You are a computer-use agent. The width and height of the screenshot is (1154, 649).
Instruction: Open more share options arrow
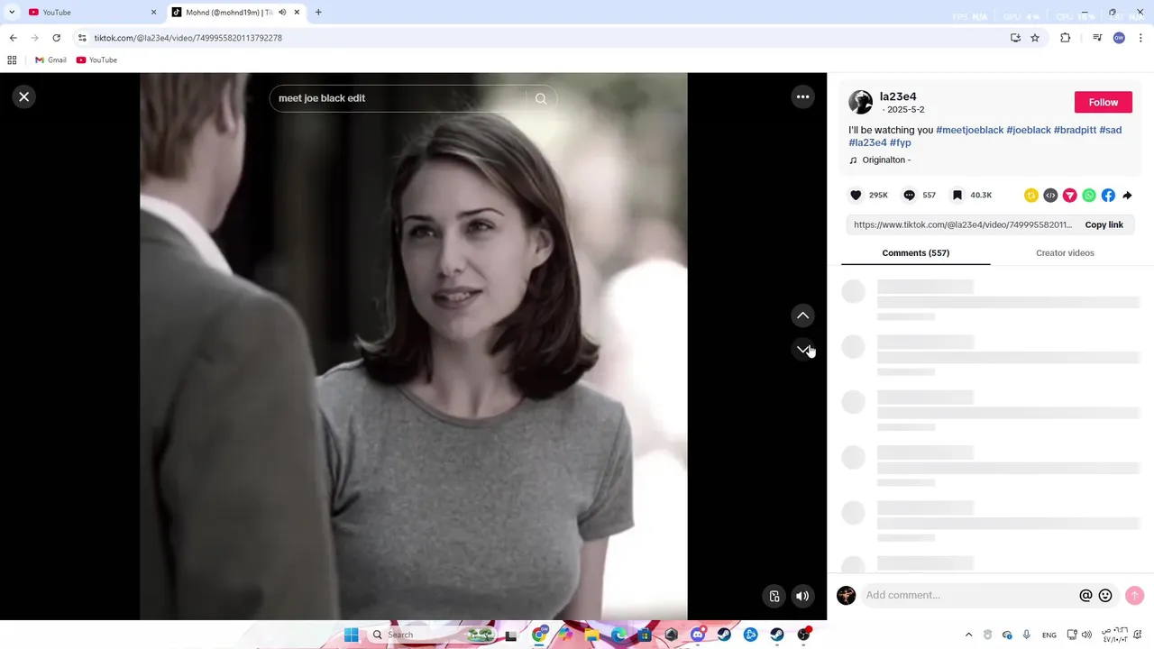(1127, 195)
